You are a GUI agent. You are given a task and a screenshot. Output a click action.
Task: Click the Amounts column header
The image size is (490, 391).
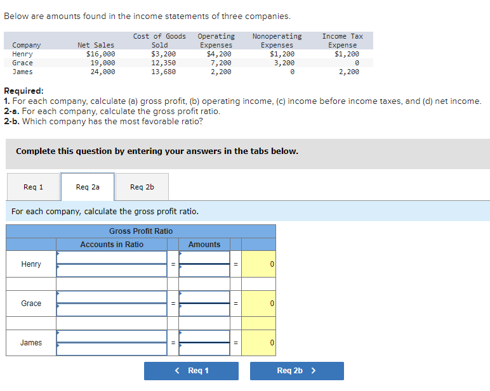(204, 245)
